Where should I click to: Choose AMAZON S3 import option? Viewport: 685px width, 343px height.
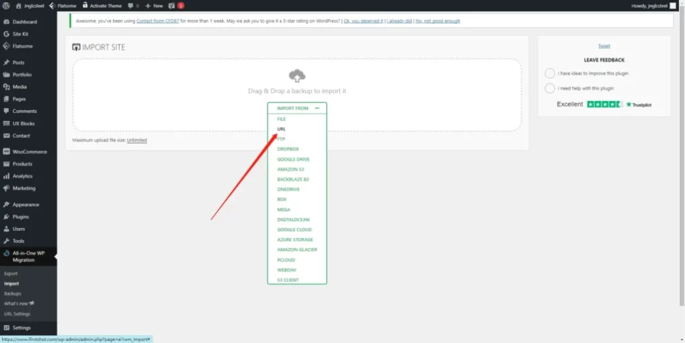(x=290, y=169)
